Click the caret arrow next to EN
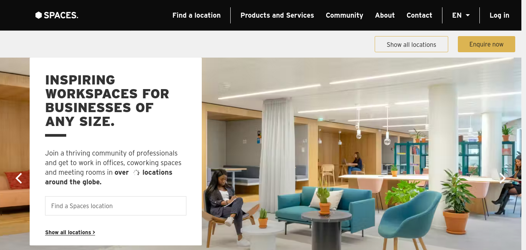 (468, 15)
